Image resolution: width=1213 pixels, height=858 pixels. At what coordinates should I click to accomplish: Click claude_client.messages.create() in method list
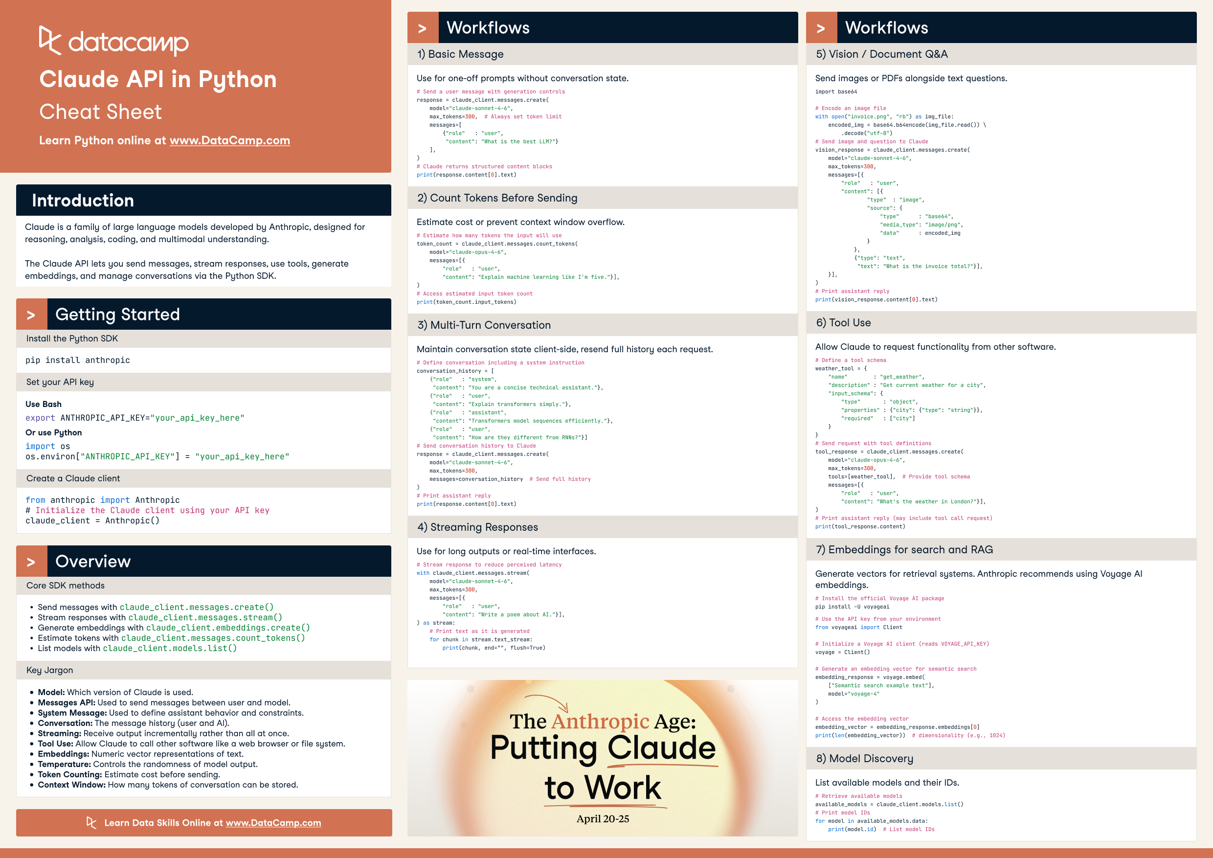(197, 608)
